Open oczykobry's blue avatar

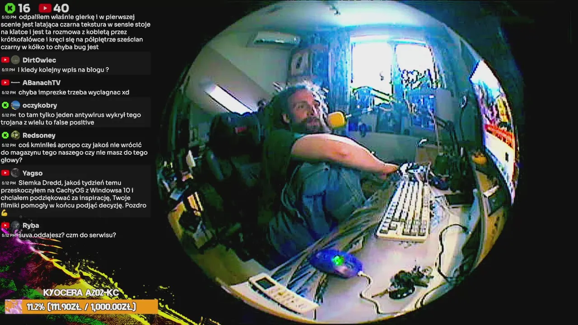(15, 105)
